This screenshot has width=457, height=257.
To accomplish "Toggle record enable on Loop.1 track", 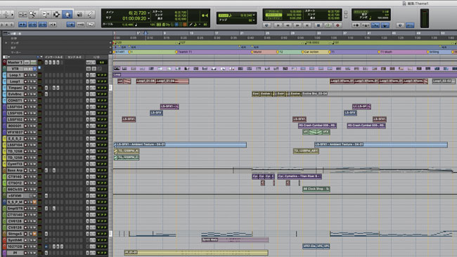I will point(25,75).
